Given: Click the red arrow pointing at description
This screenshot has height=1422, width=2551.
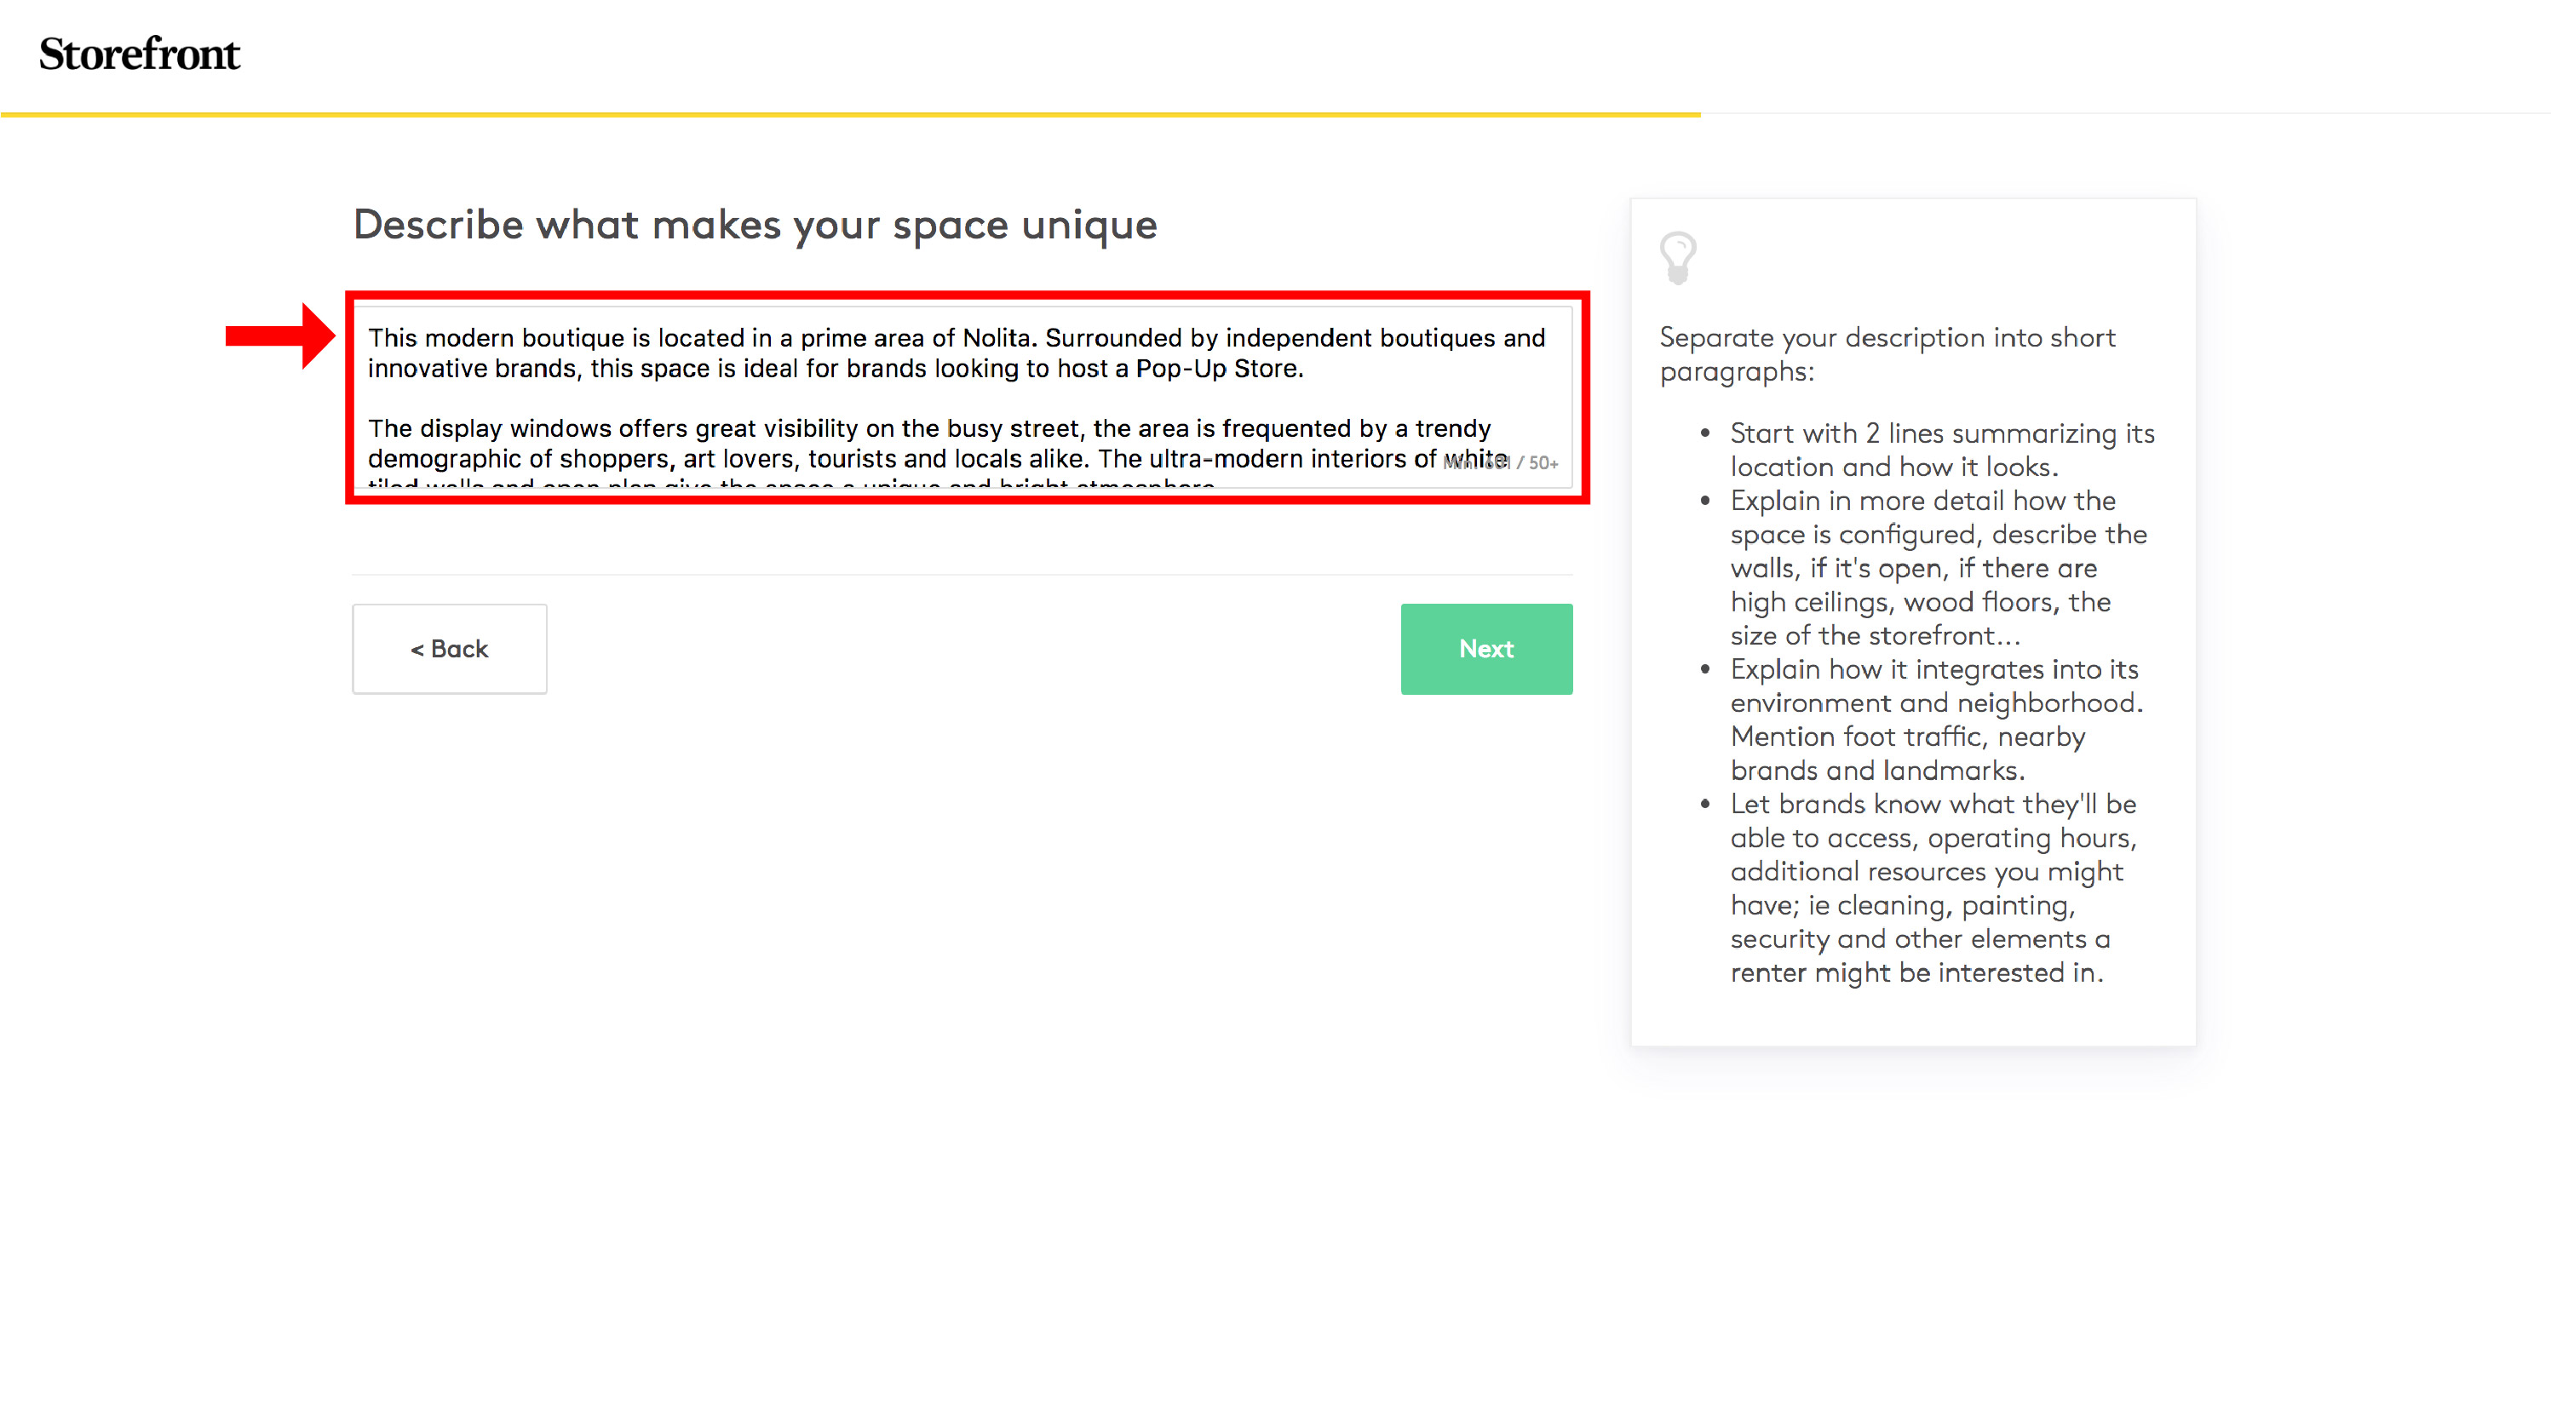Looking at the screenshot, I should coord(280,335).
